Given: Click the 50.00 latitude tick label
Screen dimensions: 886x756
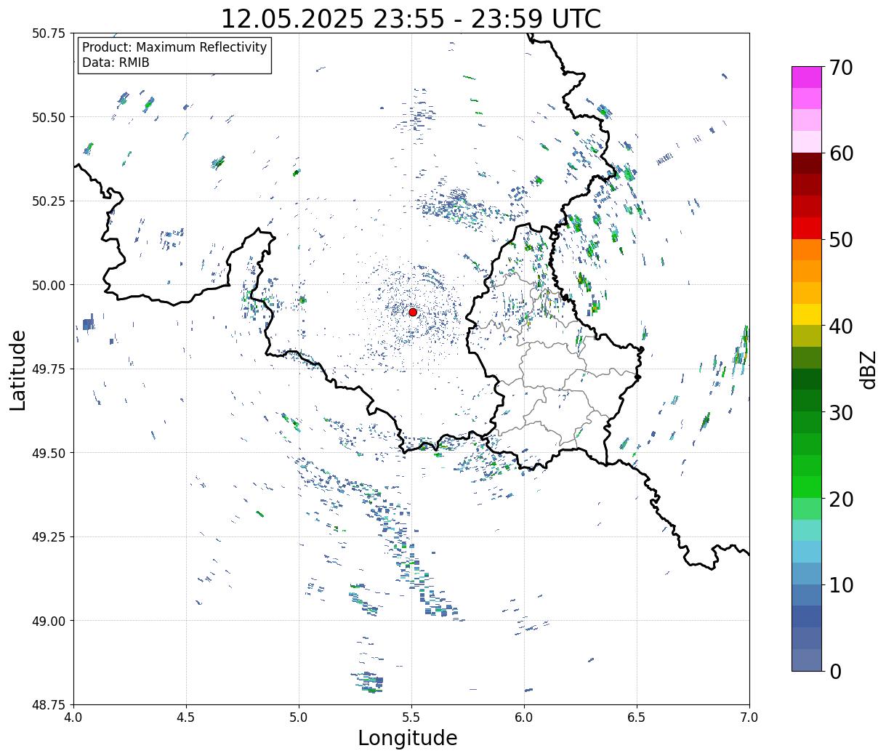Looking at the screenshot, I should (49, 285).
